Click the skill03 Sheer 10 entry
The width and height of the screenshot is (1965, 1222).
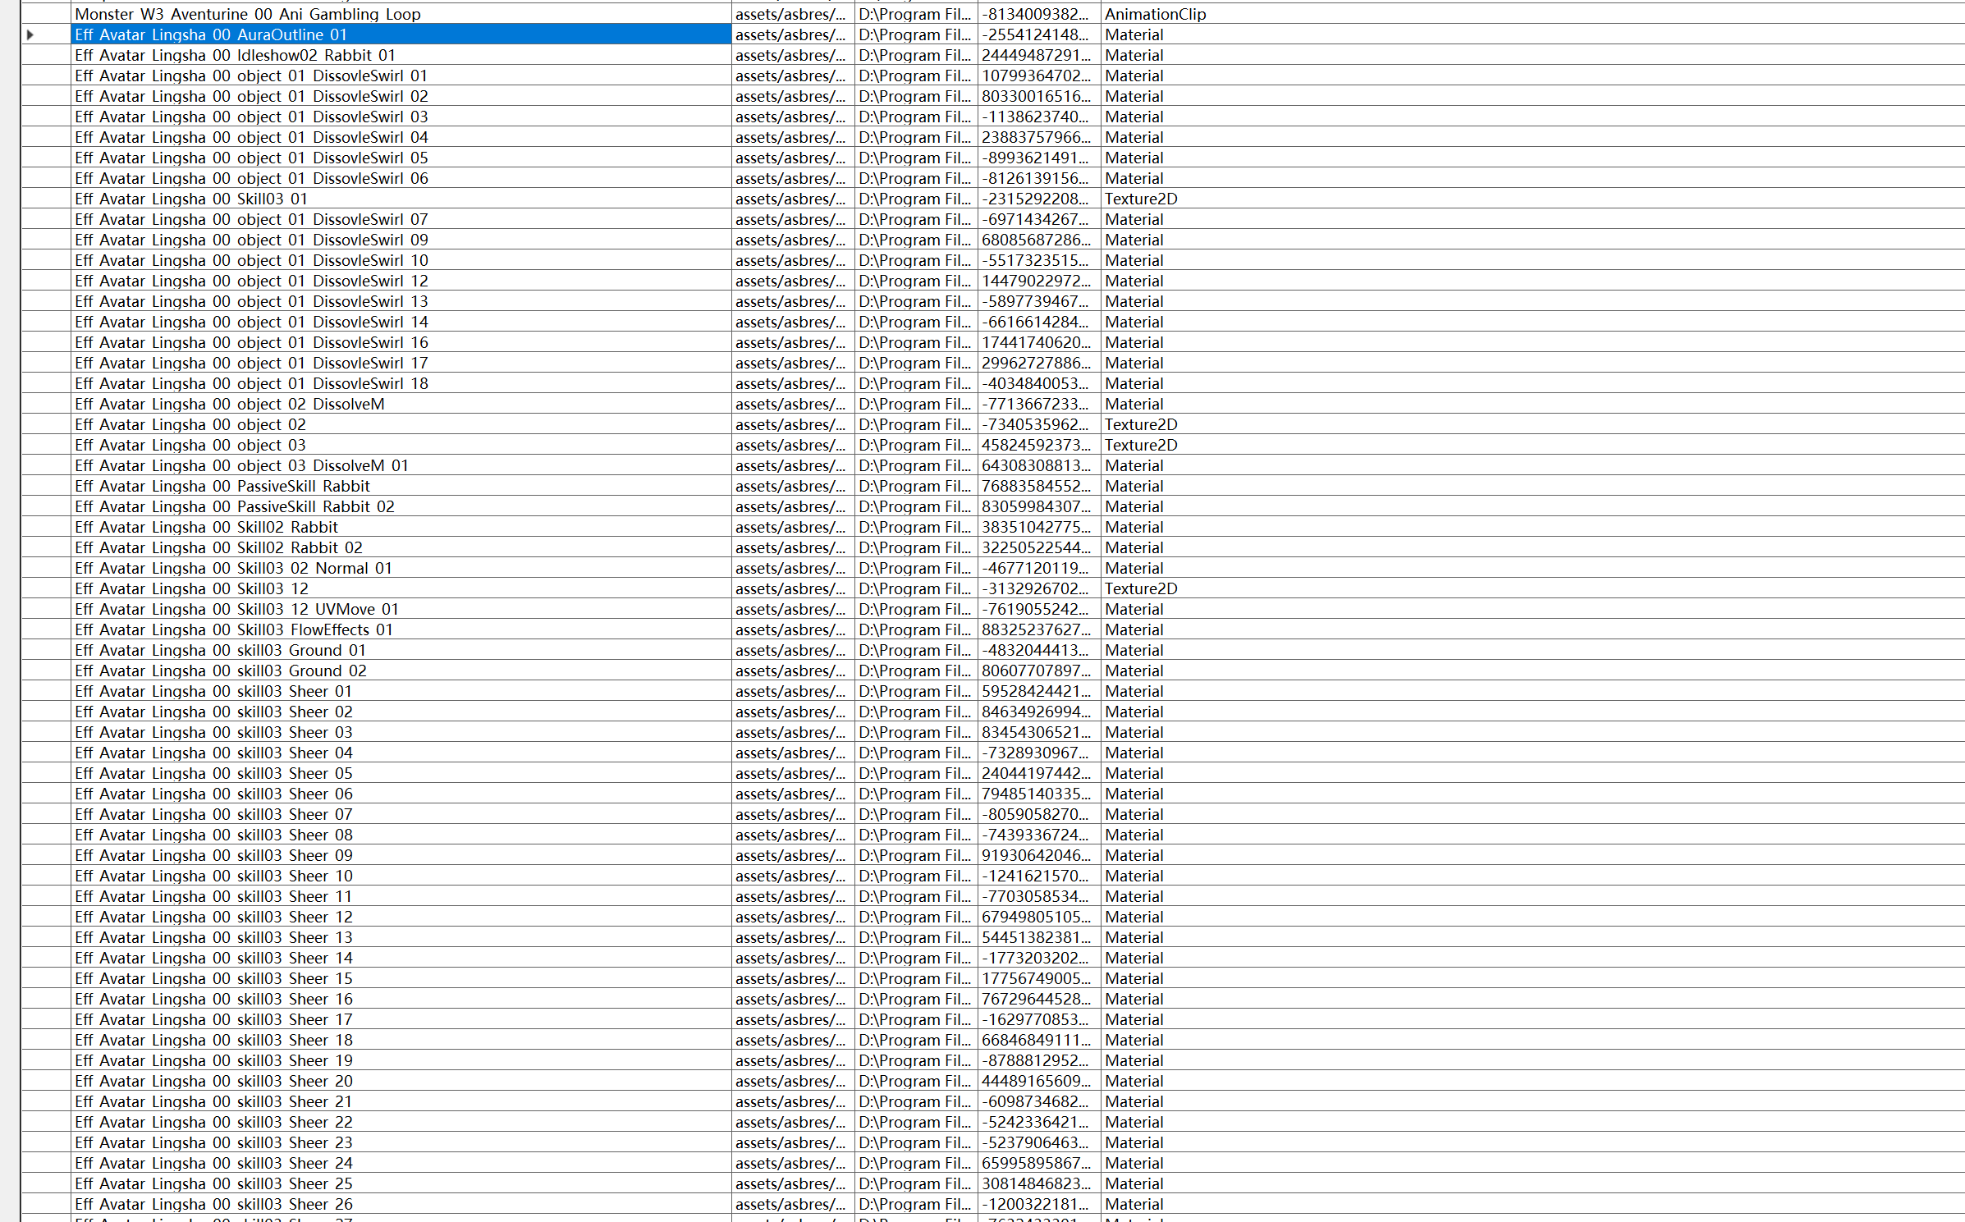(x=213, y=876)
